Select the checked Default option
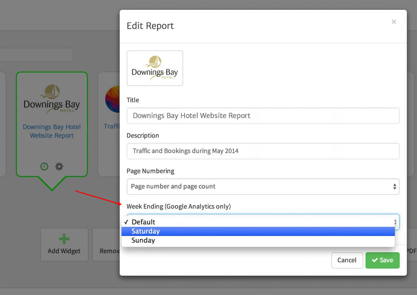 (143, 222)
